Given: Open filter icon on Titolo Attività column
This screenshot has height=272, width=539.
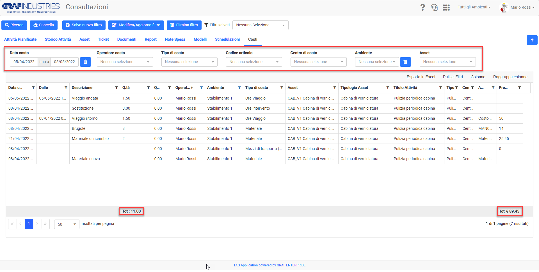Looking at the screenshot, I should 440,88.
